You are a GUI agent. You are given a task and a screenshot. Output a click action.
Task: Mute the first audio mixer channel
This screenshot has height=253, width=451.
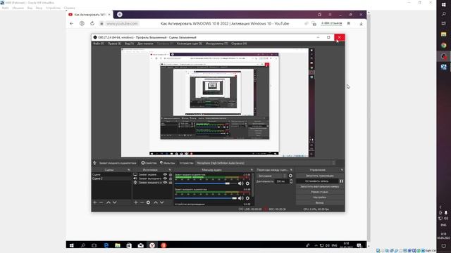tap(240, 183)
